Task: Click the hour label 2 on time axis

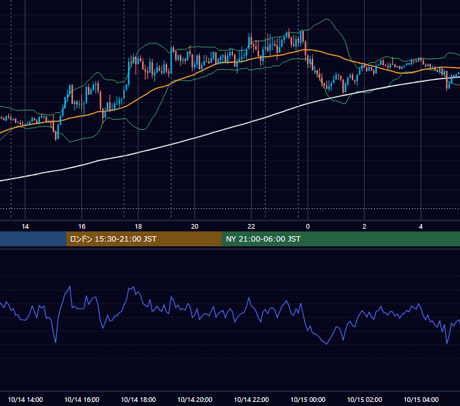Action: pyautogui.click(x=365, y=227)
